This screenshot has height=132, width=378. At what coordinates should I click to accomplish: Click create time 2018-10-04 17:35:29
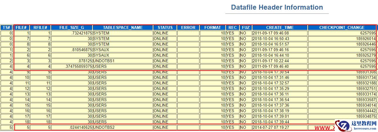271,88
